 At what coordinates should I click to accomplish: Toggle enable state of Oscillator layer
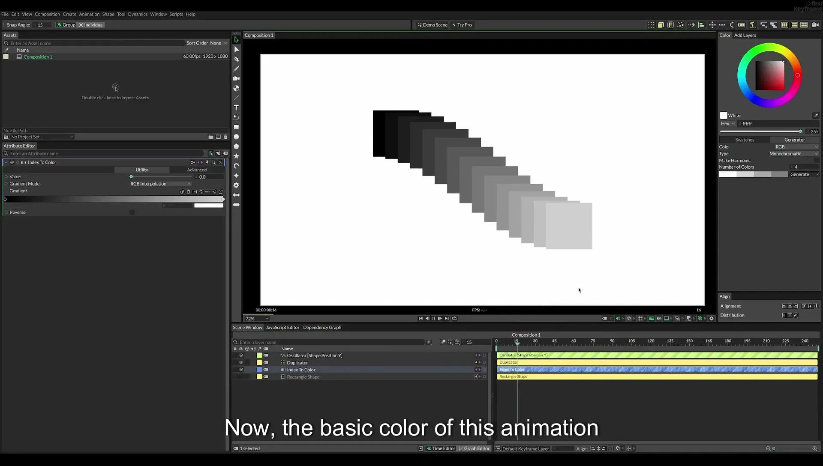pos(241,355)
